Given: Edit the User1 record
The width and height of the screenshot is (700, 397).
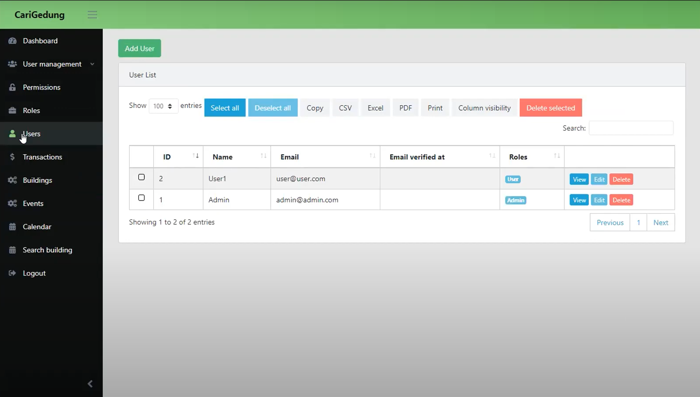Looking at the screenshot, I should [599, 179].
